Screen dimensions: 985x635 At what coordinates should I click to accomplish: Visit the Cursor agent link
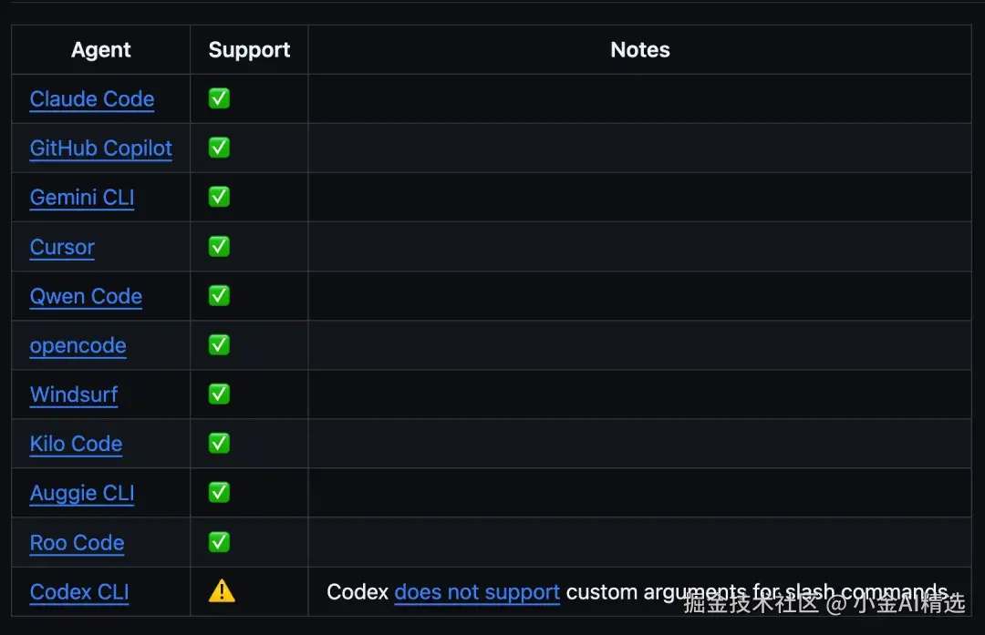[62, 247]
